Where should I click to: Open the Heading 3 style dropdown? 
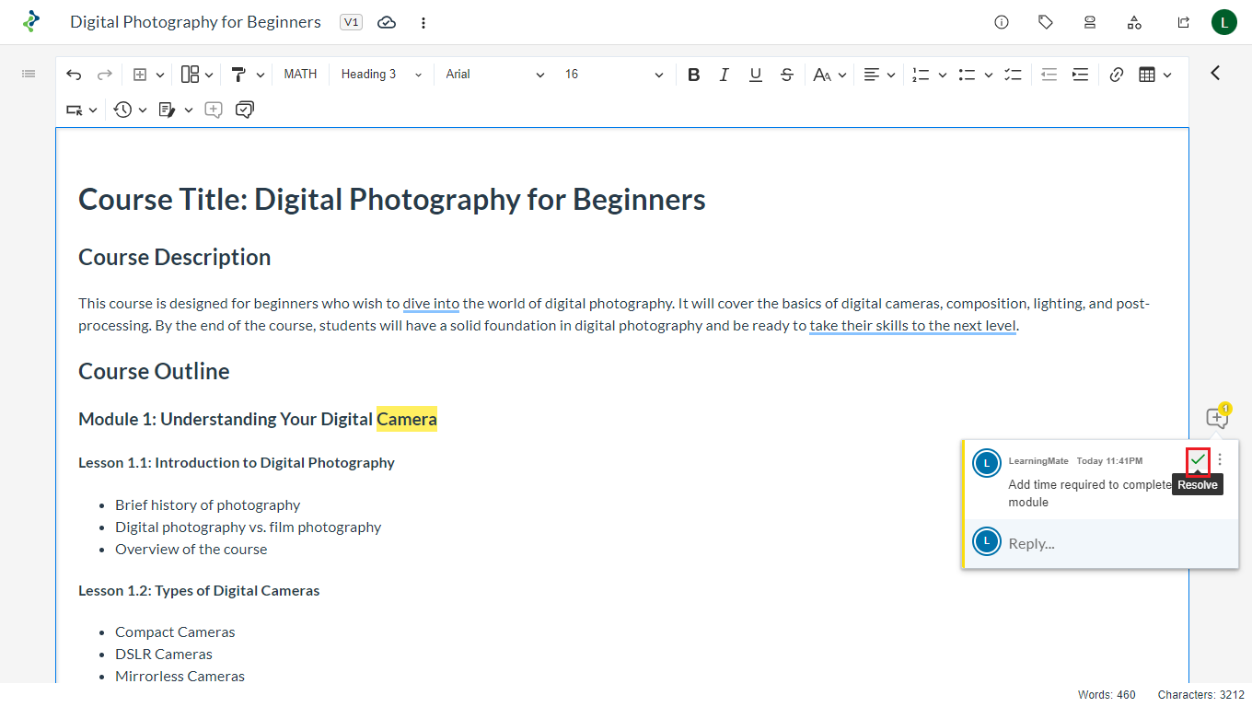pos(380,75)
